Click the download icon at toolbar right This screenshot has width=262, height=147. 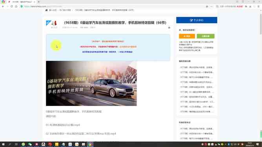pos(250,6)
